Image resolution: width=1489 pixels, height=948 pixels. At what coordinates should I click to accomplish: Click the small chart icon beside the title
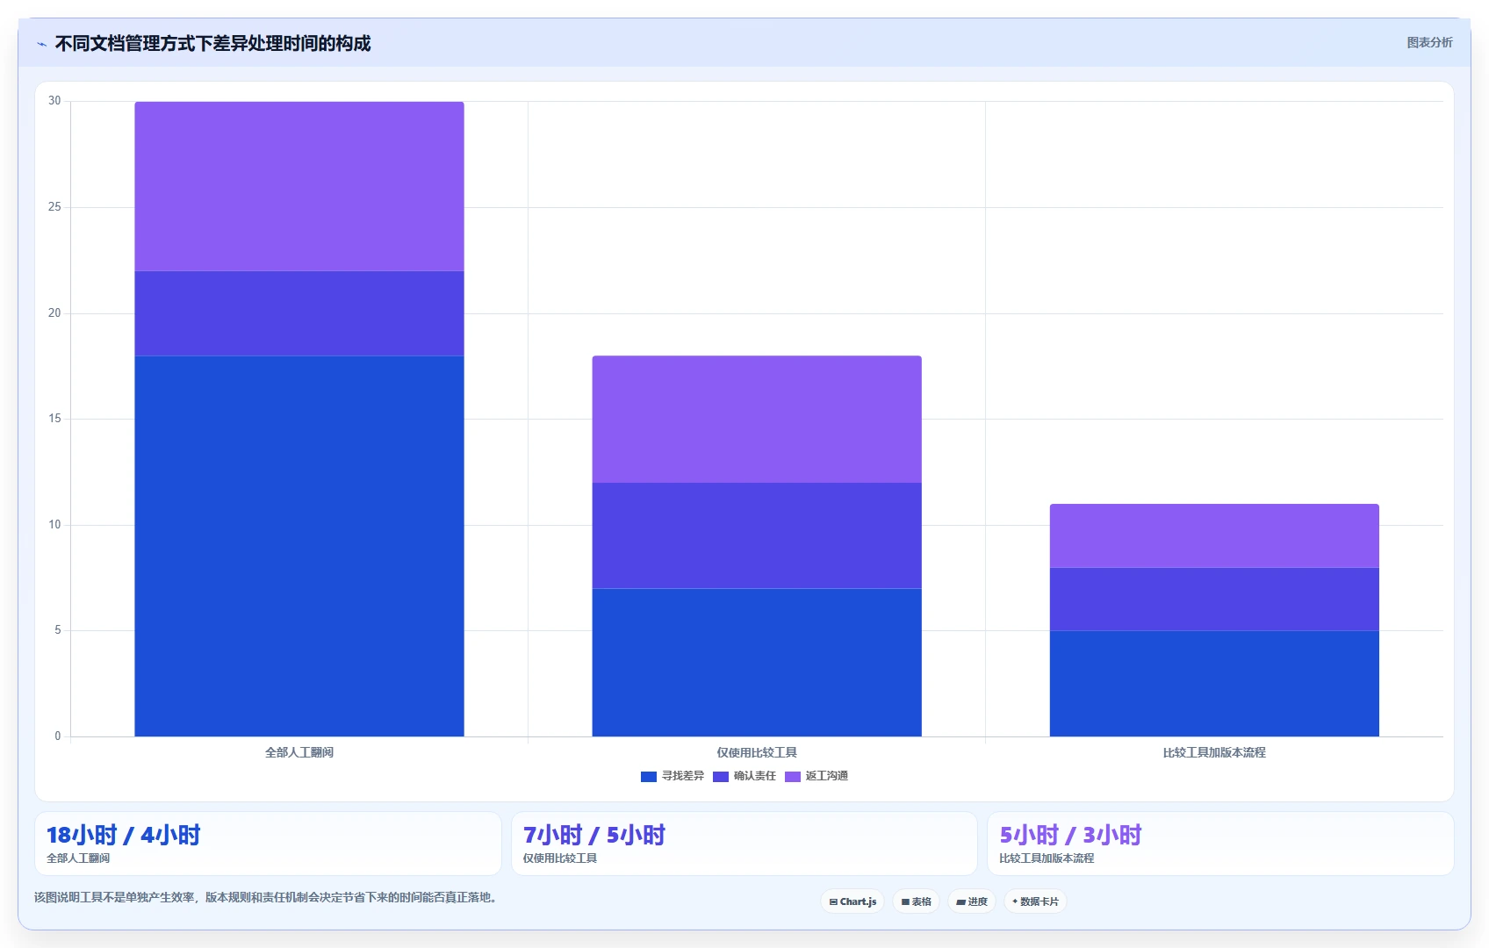click(41, 44)
